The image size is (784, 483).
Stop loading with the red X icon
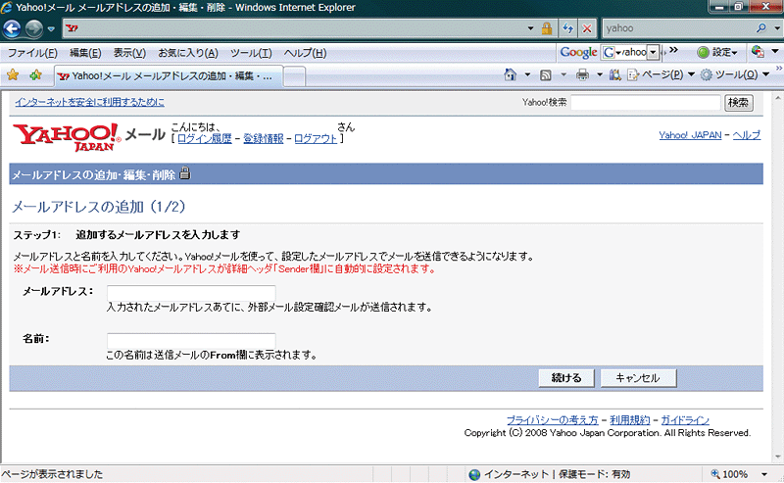pos(587,28)
